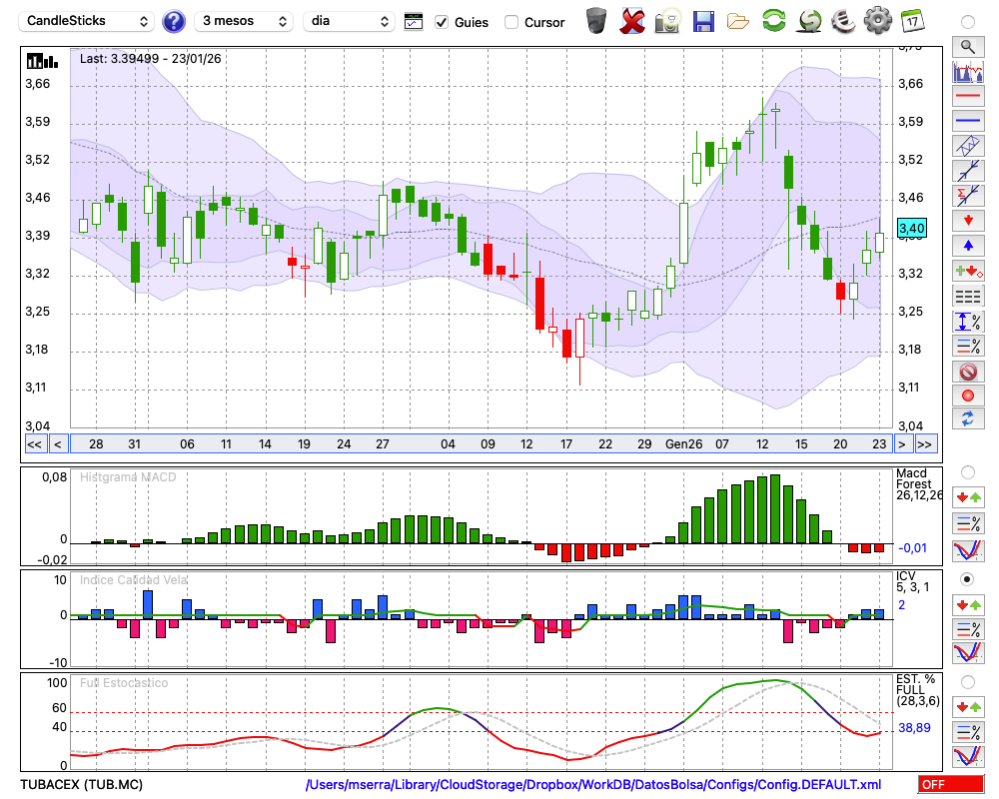Uncheck the Guies checkbox

tap(443, 22)
